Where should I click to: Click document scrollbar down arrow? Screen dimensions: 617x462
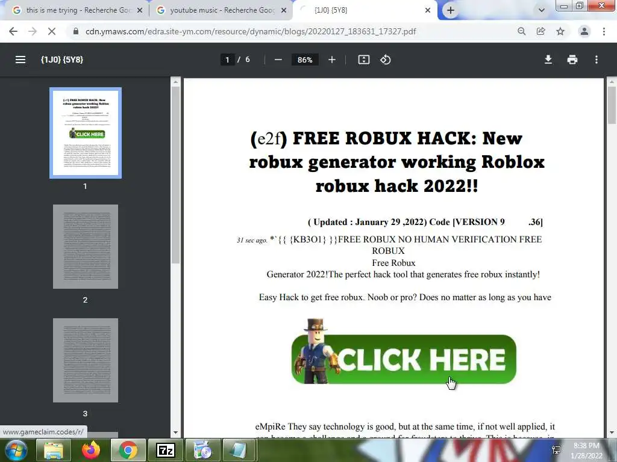pyautogui.click(x=612, y=433)
